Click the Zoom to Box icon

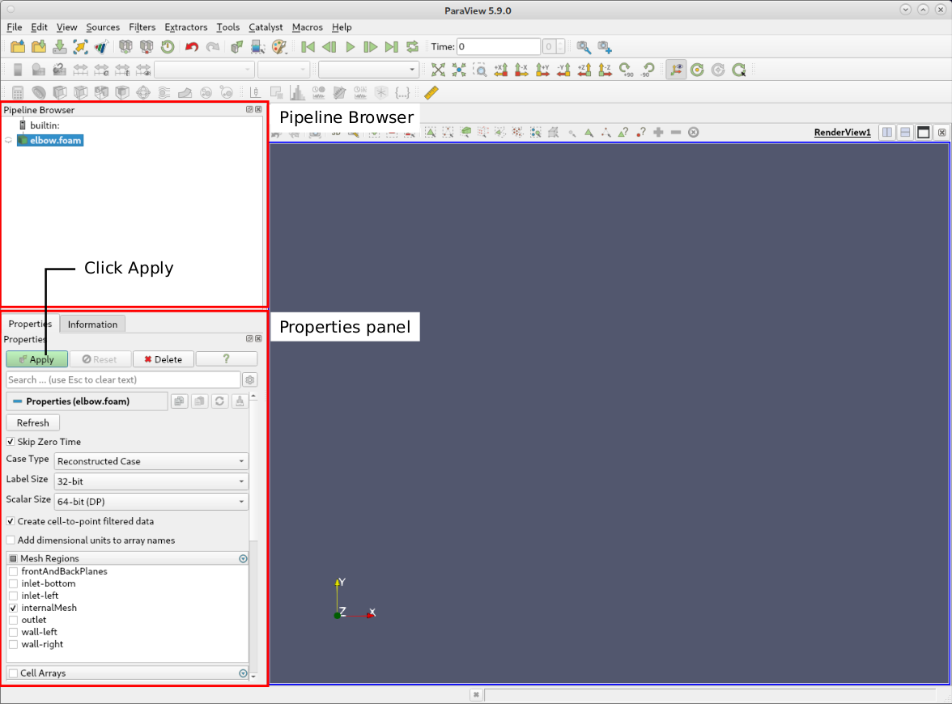(480, 70)
